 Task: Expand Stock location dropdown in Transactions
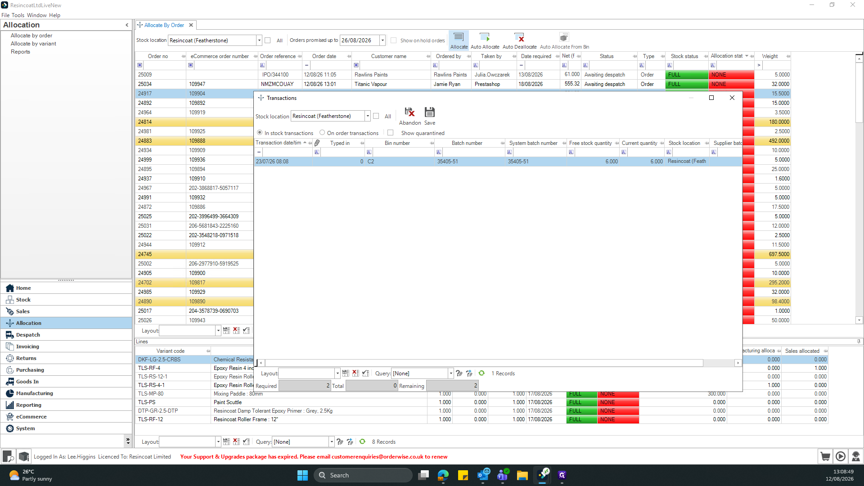[368, 116]
